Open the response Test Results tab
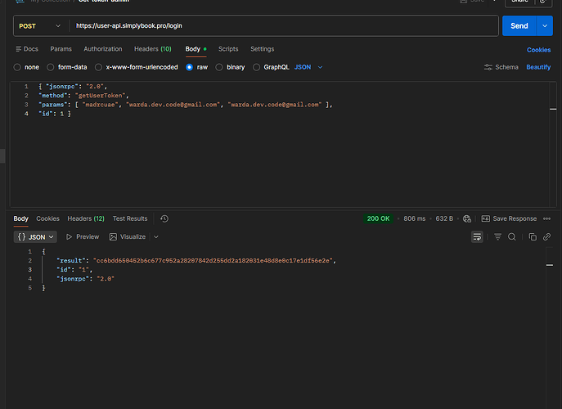562x409 pixels. pyautogui.click(x=130, y=218)
